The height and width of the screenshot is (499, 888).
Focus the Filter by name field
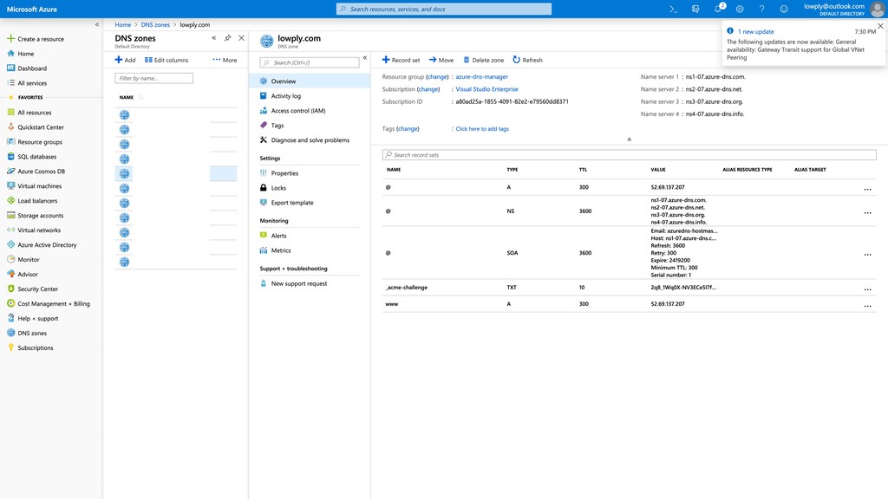154,78
